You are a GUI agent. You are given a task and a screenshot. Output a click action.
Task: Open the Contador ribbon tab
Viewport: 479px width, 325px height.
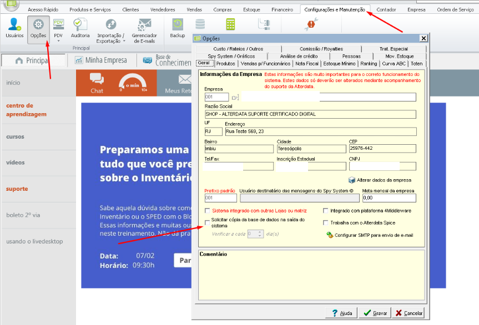click(386, 9)
